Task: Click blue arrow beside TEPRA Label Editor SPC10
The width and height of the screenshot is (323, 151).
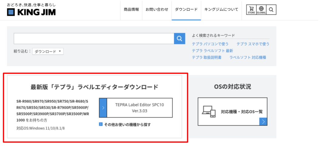Action: [103, 108]
